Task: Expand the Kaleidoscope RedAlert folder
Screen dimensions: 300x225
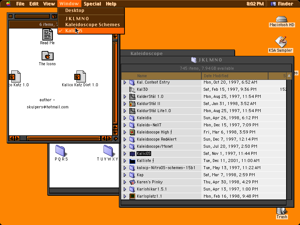Action: [125, 139]
